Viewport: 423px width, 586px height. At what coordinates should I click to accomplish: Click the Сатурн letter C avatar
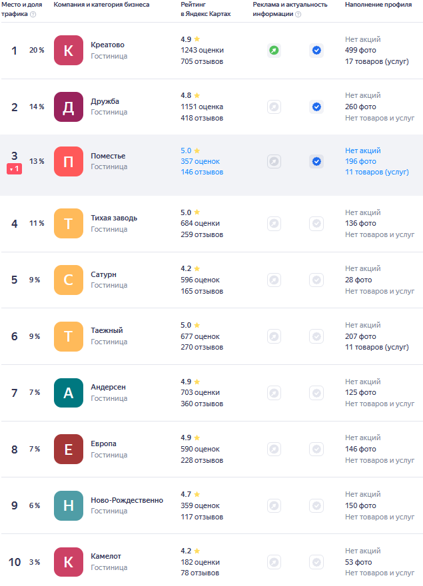tap(69, 280)
